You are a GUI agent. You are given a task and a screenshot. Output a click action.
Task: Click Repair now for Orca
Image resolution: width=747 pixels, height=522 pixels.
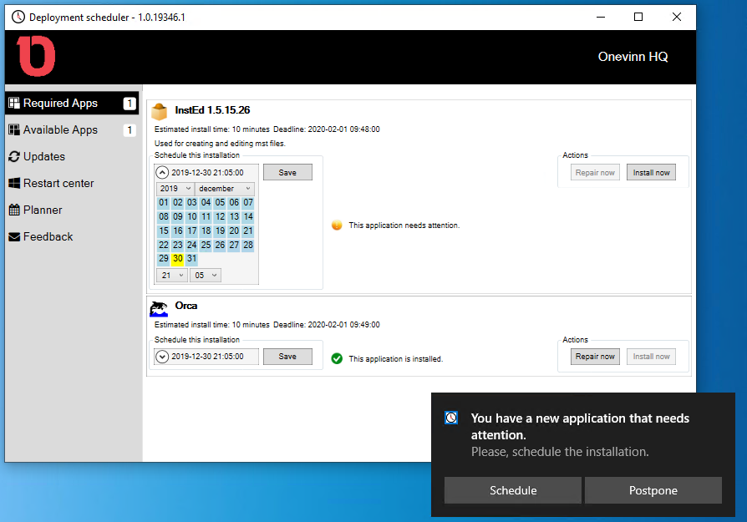(594, 357)
